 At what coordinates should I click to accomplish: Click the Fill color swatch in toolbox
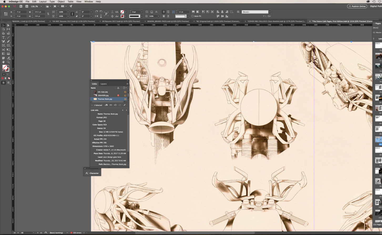pos(4,67)
